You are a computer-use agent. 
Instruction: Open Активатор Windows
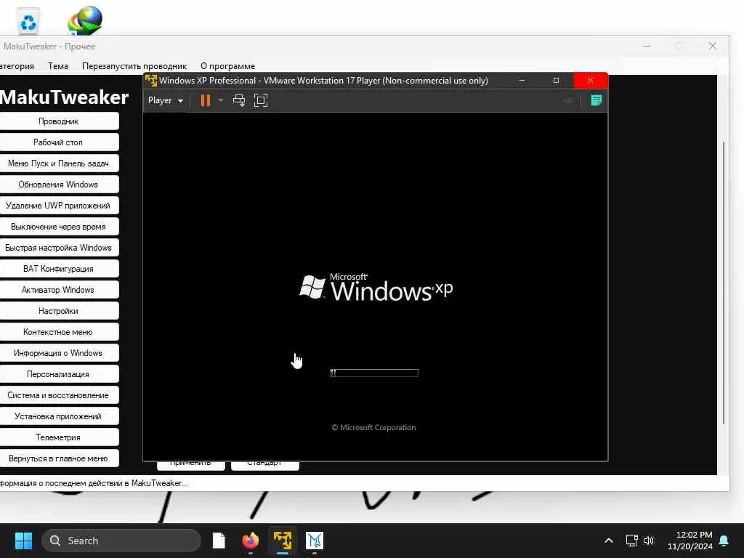[59, 289]
